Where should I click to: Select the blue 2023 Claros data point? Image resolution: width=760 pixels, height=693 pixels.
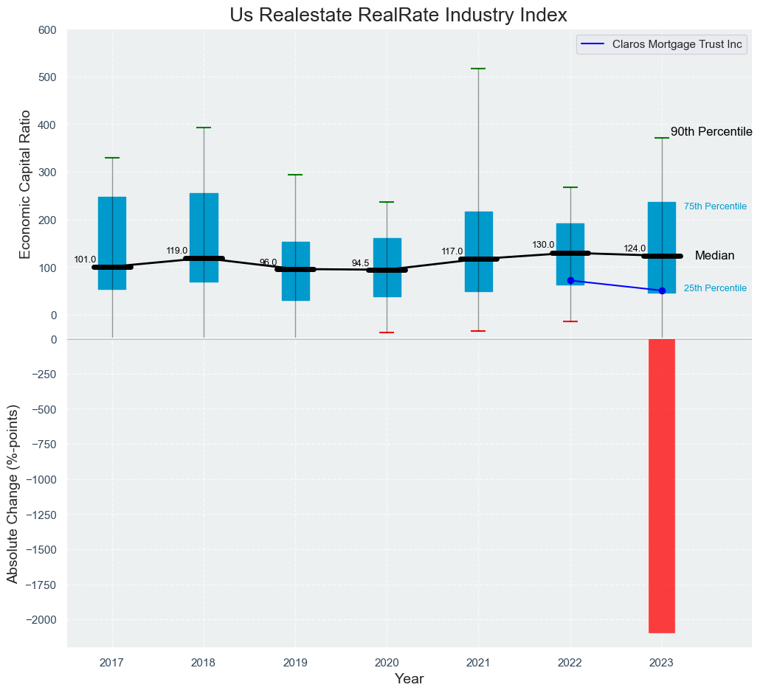coord(662,290)
